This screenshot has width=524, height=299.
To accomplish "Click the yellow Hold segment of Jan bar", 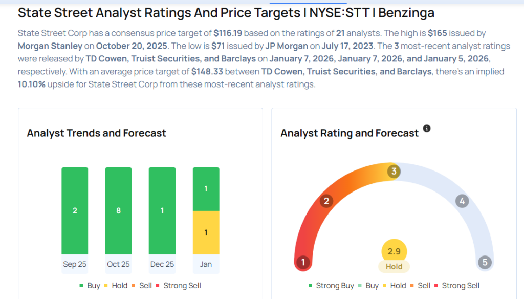I will (206, 232).
